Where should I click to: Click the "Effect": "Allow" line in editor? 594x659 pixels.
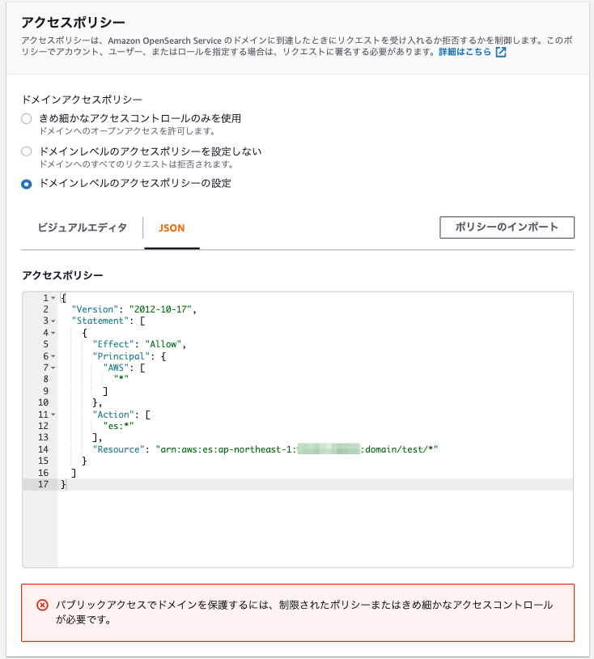[139, 344]
